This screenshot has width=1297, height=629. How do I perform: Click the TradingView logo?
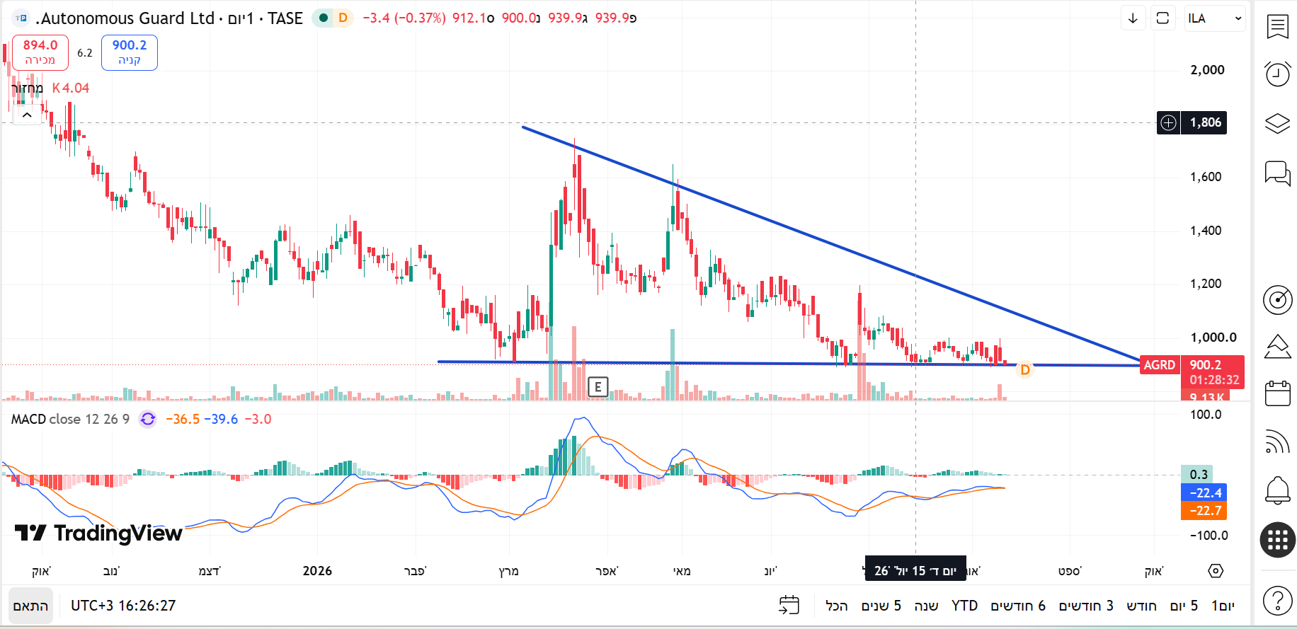(98, 533)
